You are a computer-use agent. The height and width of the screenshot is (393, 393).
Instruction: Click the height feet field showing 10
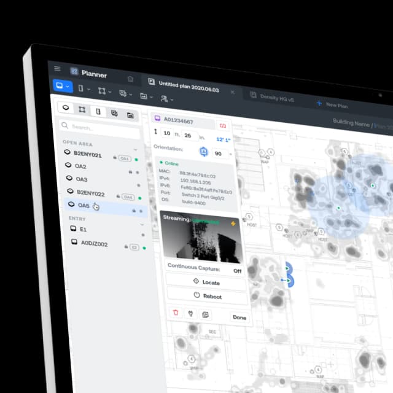click(x=167, y=133)
